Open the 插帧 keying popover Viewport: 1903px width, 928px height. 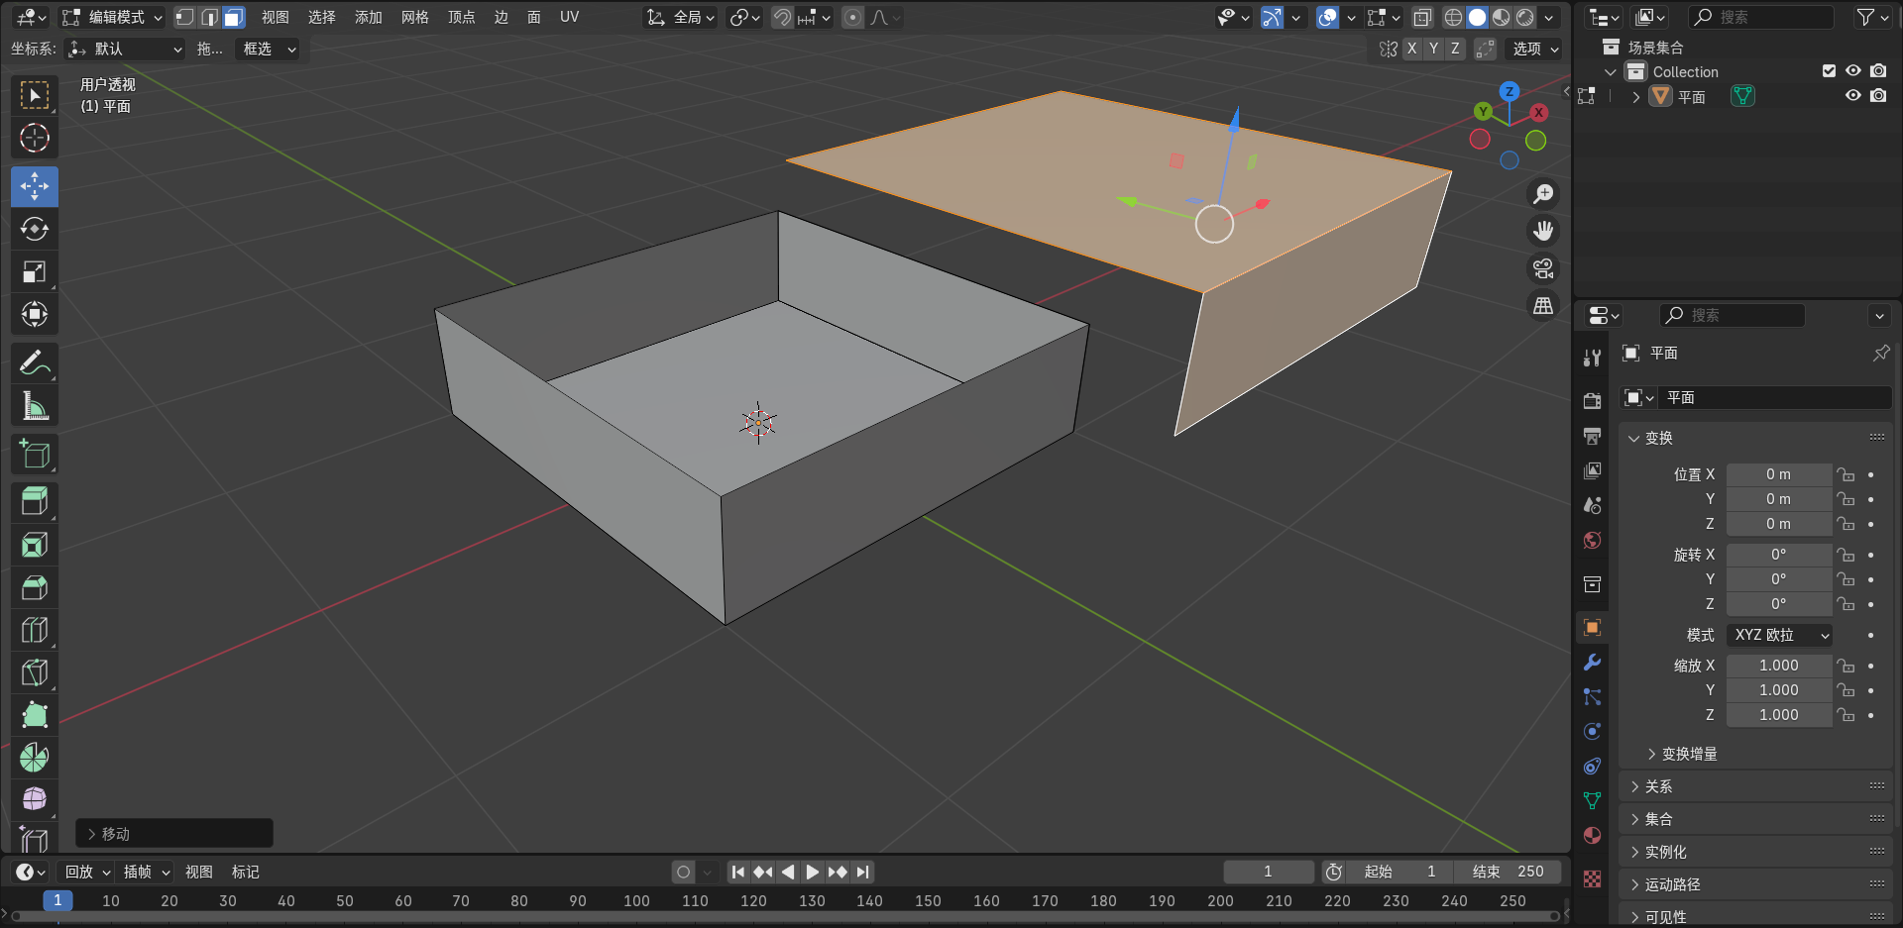click(x=145, y=872)
